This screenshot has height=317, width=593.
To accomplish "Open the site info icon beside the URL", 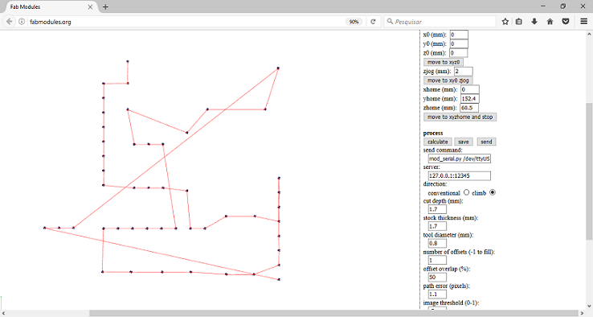I will click(x=22, y=22).
